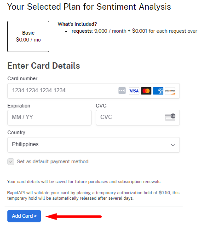Screen dimensions: 202x226
Task: Open the Country dropdown showing Philippines
Action: 93,145
